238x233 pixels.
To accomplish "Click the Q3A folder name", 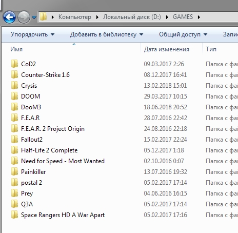I will tap(27, 204).
